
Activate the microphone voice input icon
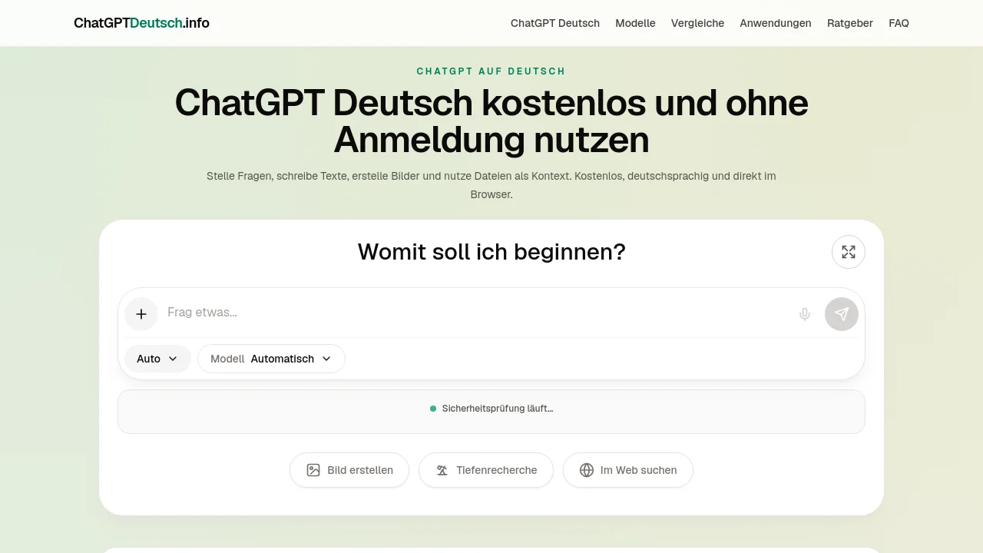coord(805,314)
